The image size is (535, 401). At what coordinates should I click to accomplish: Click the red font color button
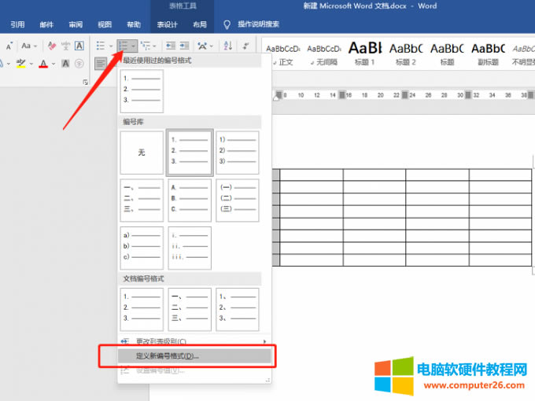tap(43, 64)
